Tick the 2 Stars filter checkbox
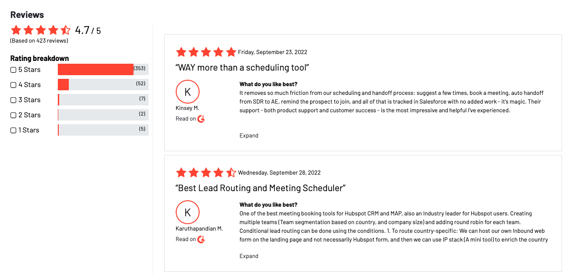 point(13,115)
